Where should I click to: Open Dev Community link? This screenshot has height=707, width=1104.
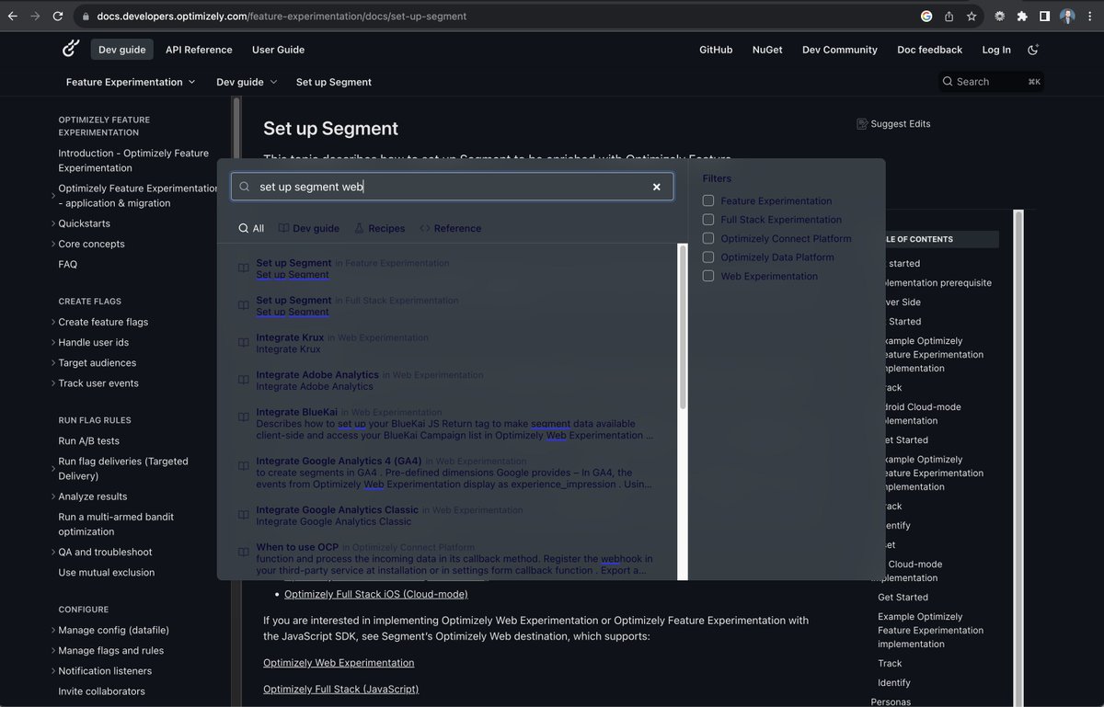tap(840, 50)
